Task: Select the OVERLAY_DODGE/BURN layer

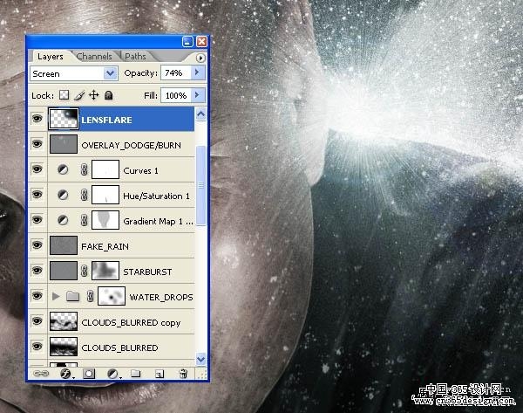Action: (121, 144)
